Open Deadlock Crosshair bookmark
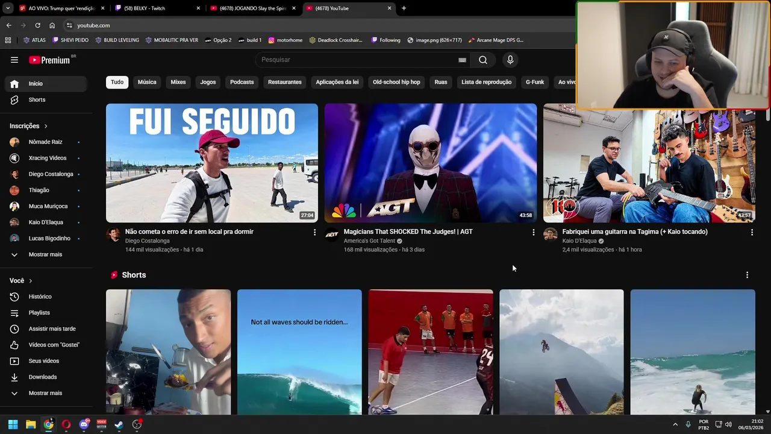This screenshot has width=771, height=434. 336,40
